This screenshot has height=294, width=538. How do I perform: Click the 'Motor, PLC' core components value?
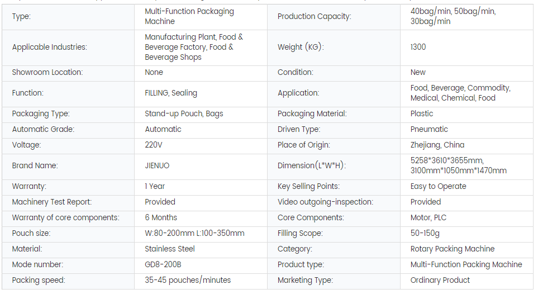(429, 217)
